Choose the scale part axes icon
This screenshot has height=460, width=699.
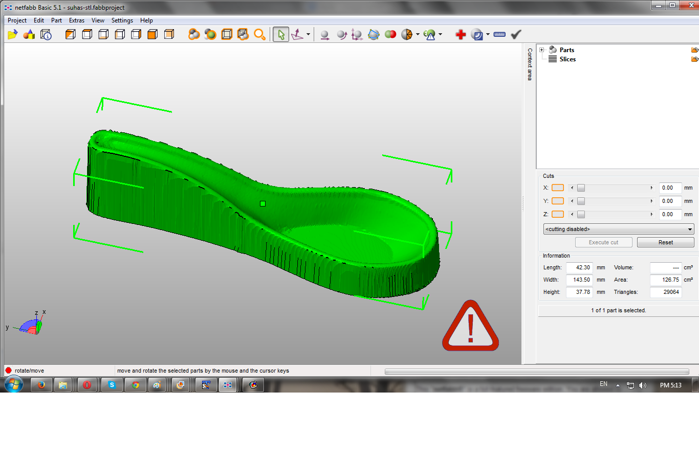[x=357, y=34]
